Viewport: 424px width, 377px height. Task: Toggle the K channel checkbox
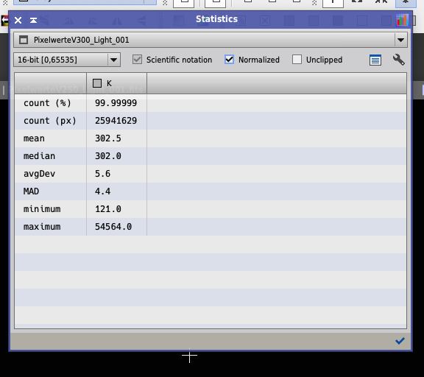point(97,83)
